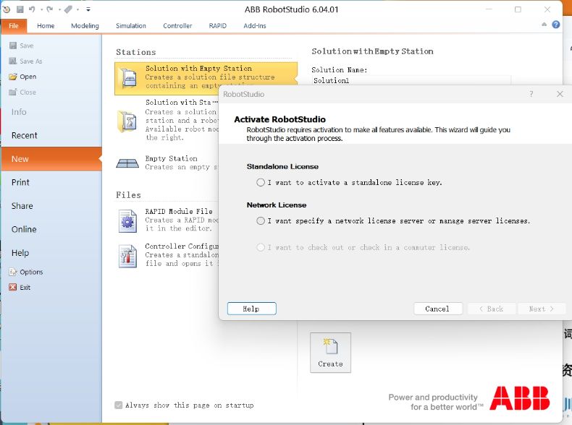Open the Simulation ribbon tab
572x425 pixels.
(x=130, y=26)
